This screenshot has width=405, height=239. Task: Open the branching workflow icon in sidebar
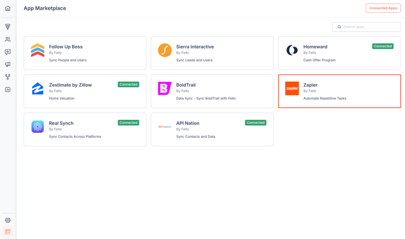pyautogui.click(x=8, y=77)
